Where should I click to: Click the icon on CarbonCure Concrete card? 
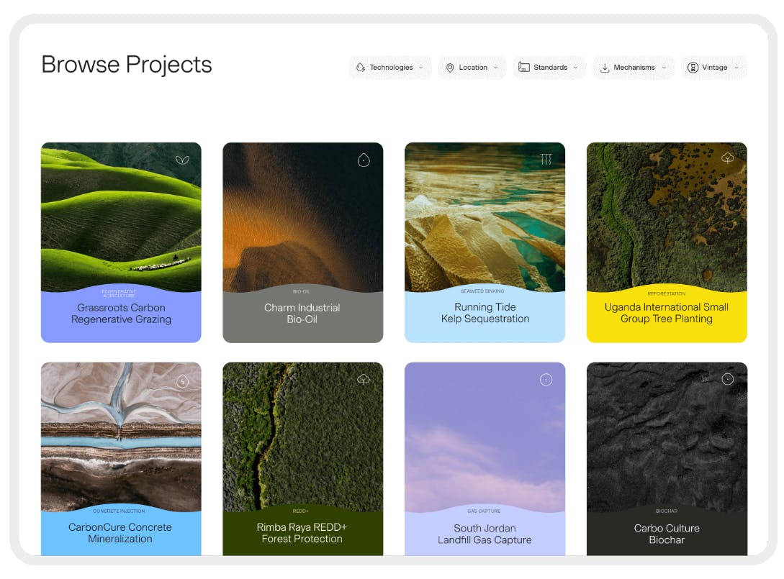182,381
